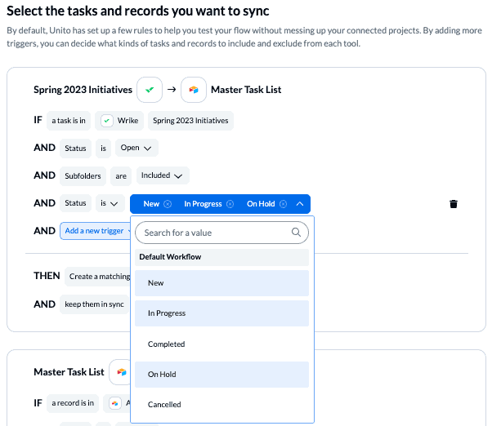Click the 'a record is in' chip
Image resolution: width=501 pixels, height=426 pixels.
[x=73, y=403]
